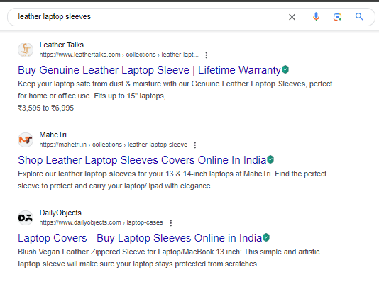Open Google Lens image search icon
This screenshot has width=379, height=282.
pyautogui.click(x=337, y=17)
